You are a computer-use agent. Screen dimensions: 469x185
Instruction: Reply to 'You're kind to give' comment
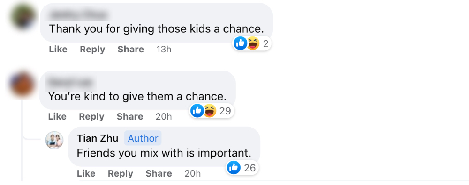coord(91,116)
